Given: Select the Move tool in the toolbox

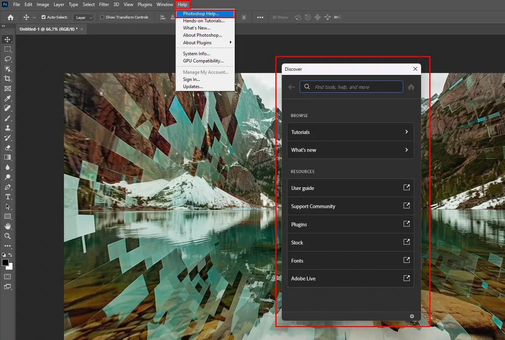Looking at the screenshot, I should point(8,39).
